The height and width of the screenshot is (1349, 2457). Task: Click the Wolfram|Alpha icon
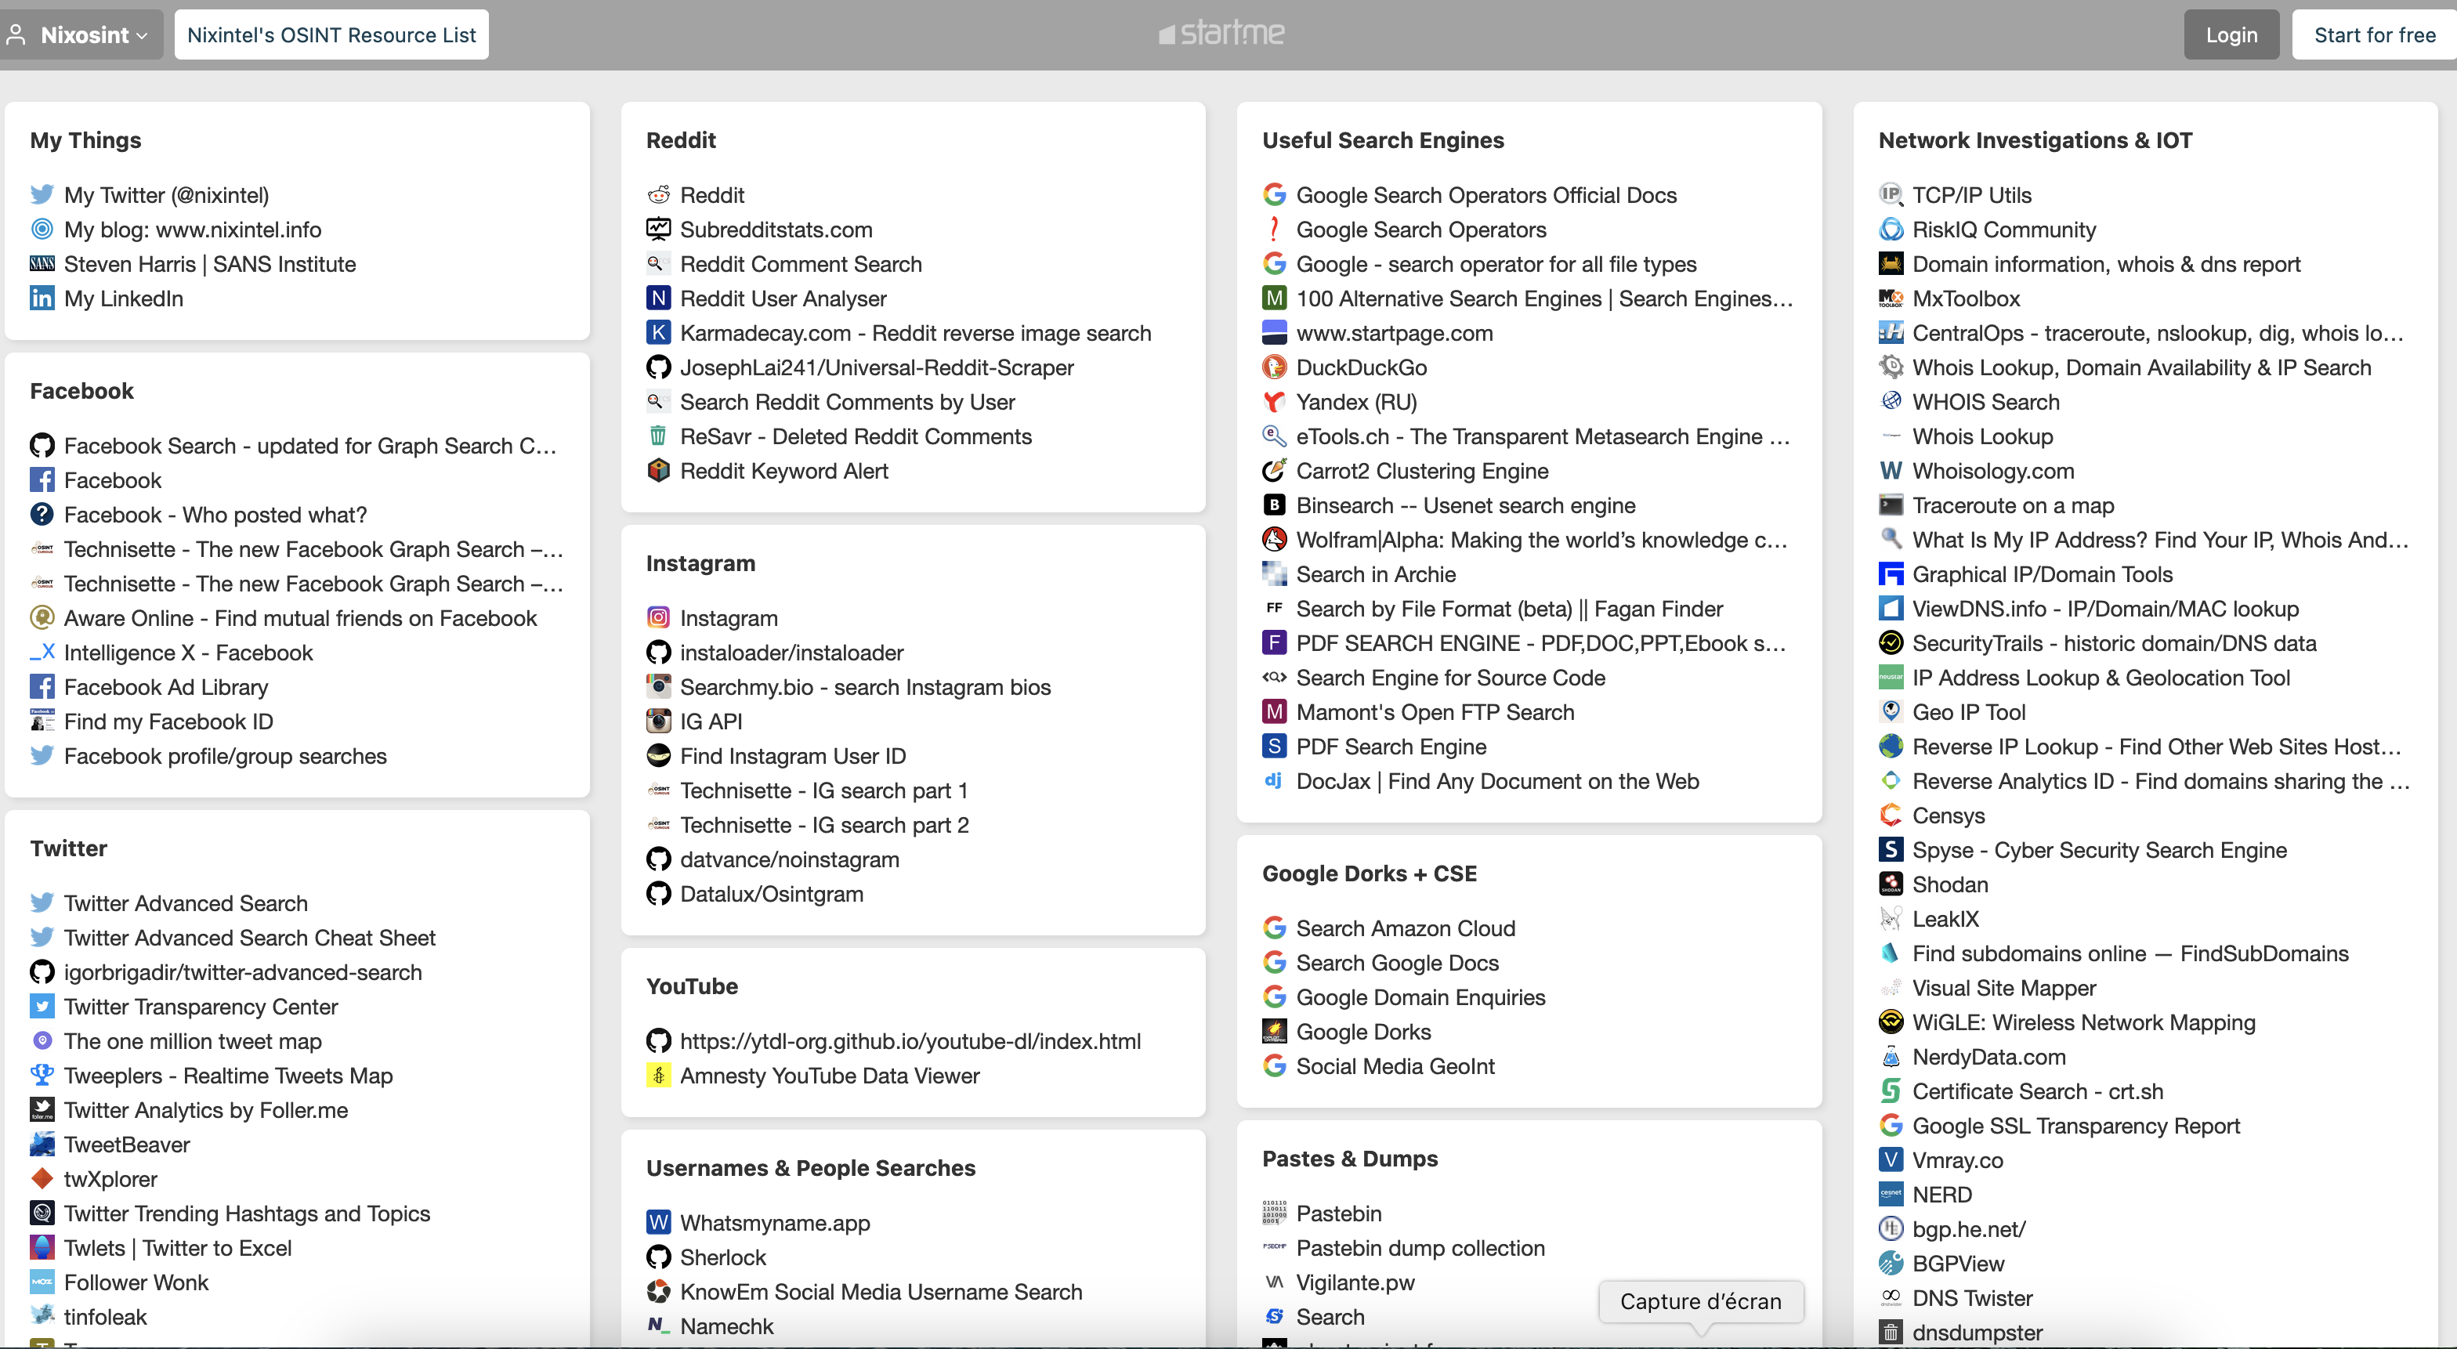click(x=1274, y=540)
